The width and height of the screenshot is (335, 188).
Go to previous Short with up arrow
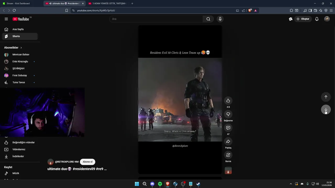pos(326,97)
